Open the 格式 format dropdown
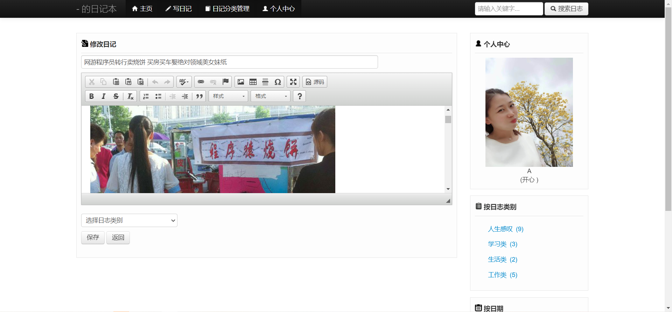The image size is (672, 312). click(x=271, y=96)
